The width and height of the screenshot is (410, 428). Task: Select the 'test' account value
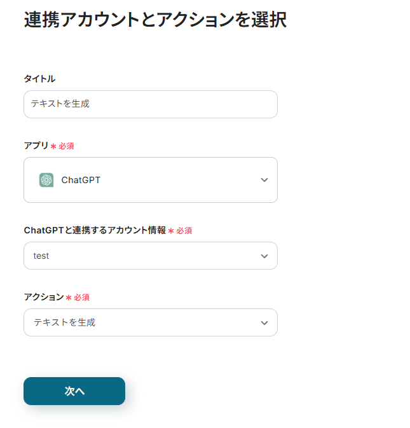click(x=41, y=256)
